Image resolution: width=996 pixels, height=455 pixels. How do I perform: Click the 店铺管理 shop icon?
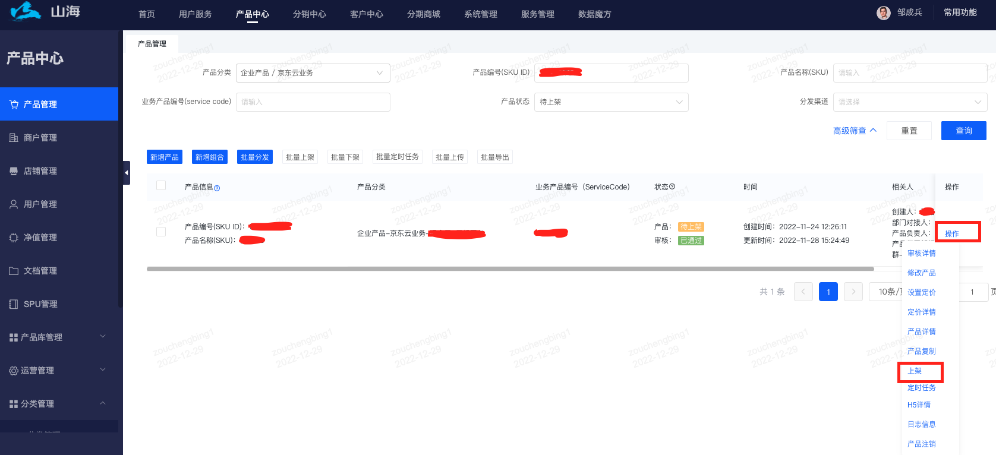coord(14,171)
